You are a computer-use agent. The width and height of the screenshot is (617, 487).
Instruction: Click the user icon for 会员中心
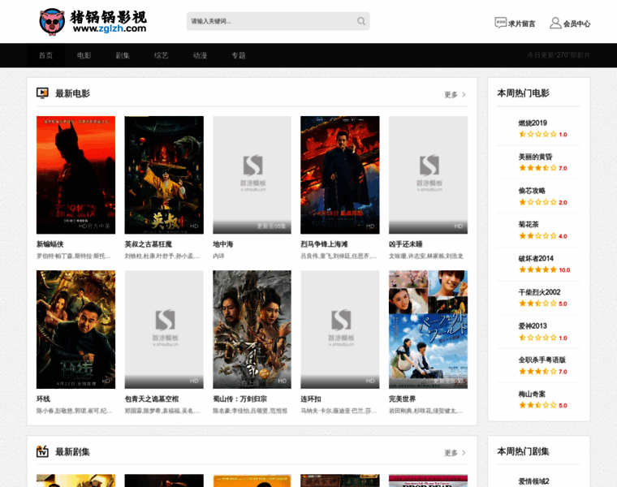point(555,23)
